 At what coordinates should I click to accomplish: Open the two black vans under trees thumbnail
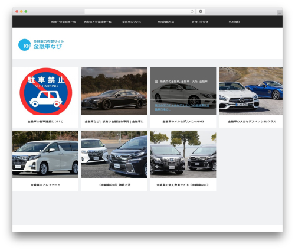click(183, 154)
